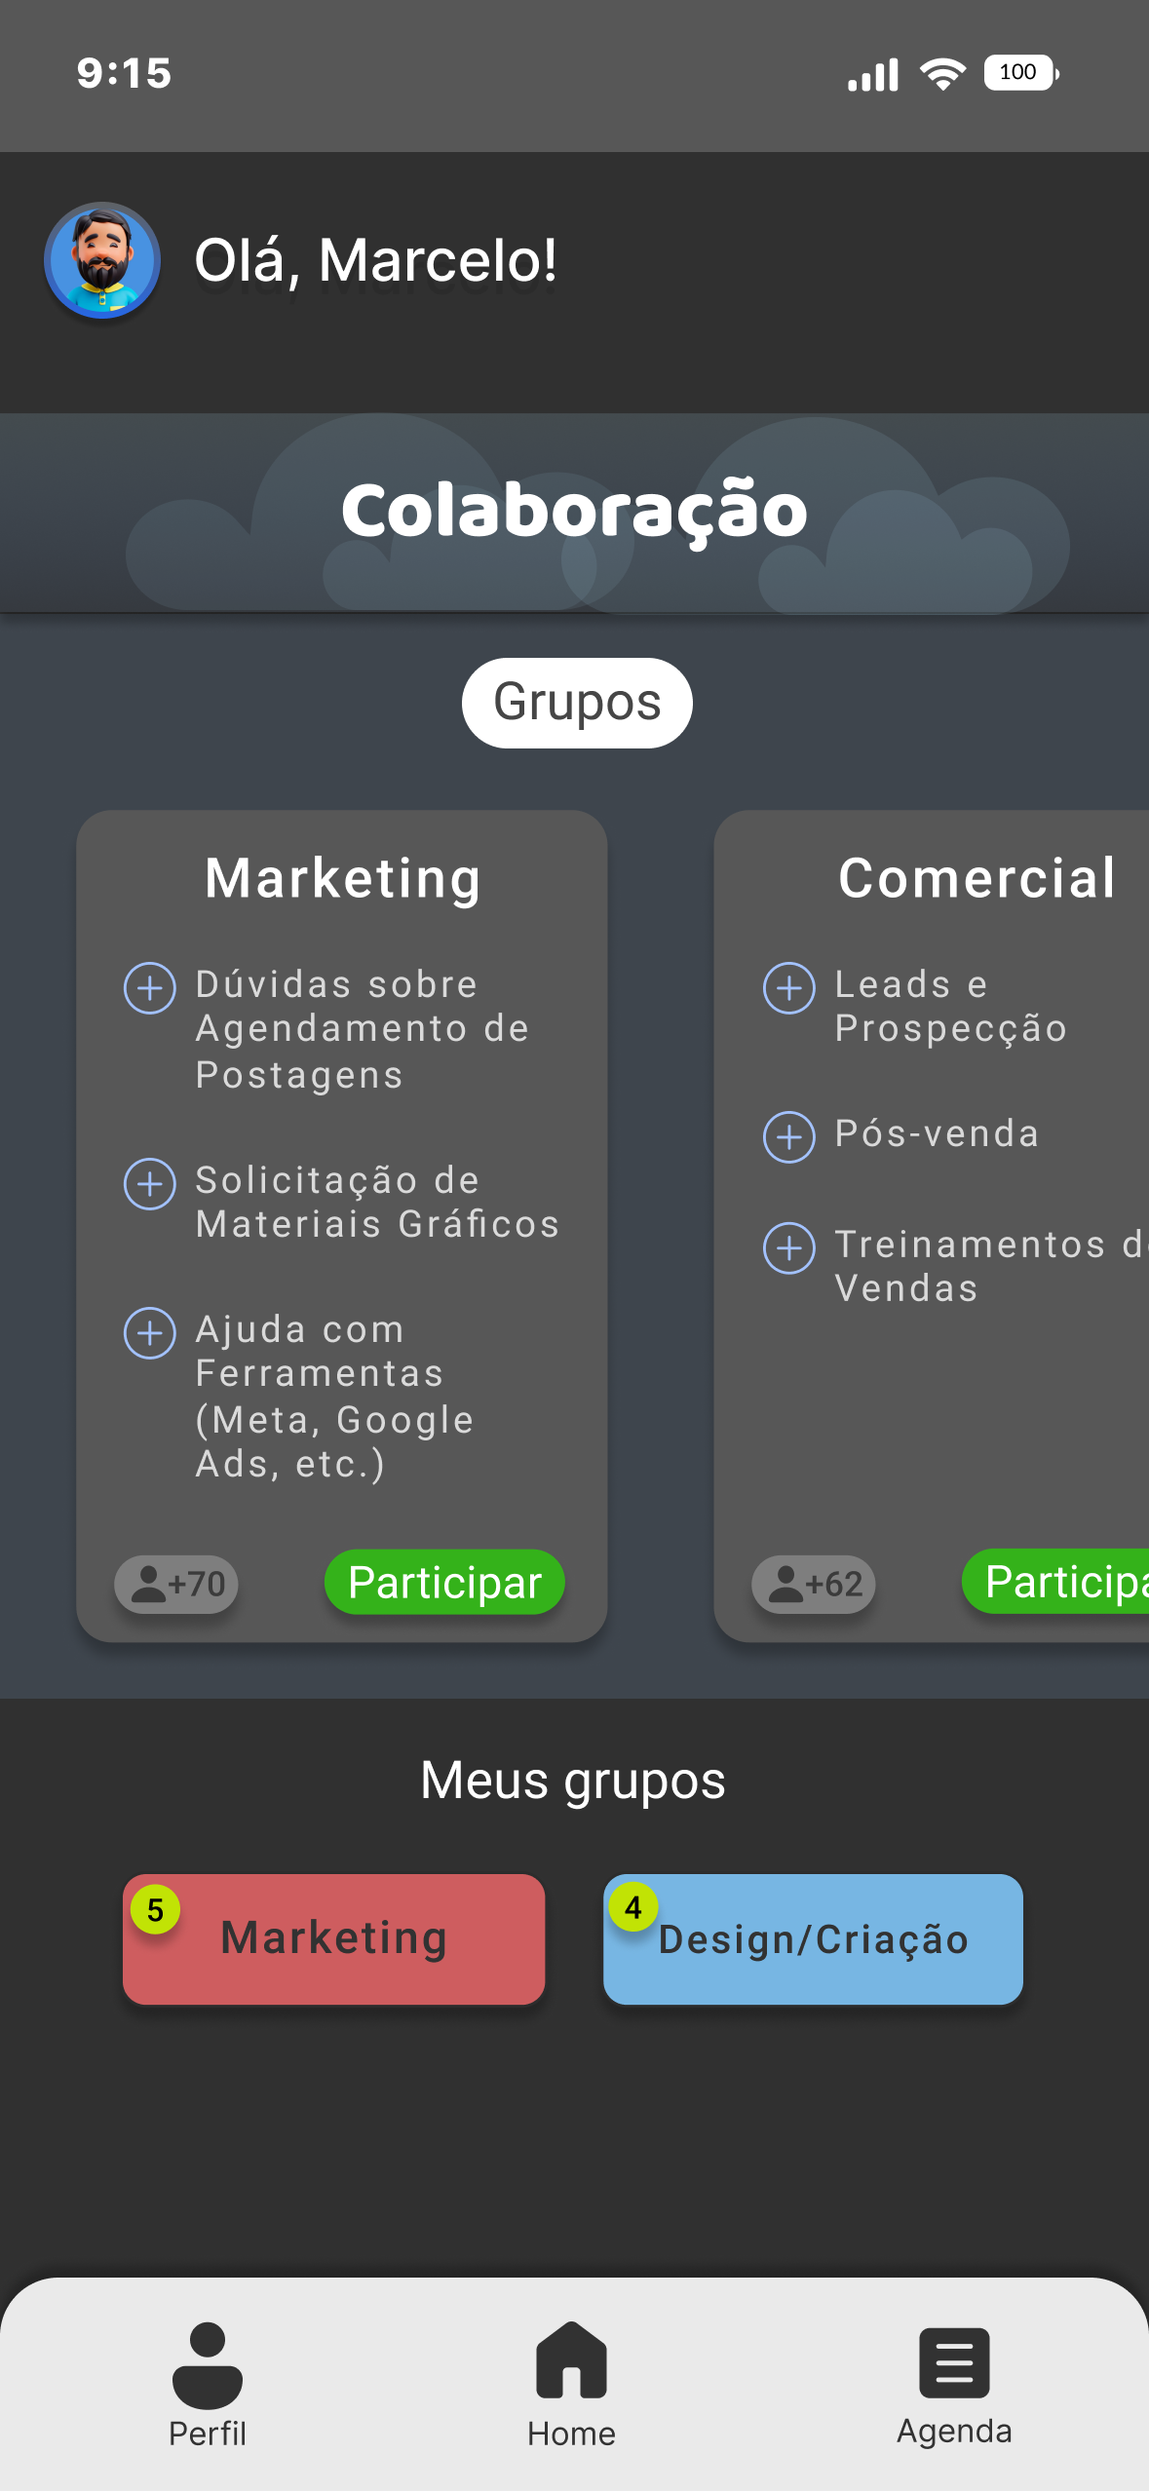Click Participar in the Marketing card
Viewport: 1149px width, 2491px height.
pos(444,1583)
